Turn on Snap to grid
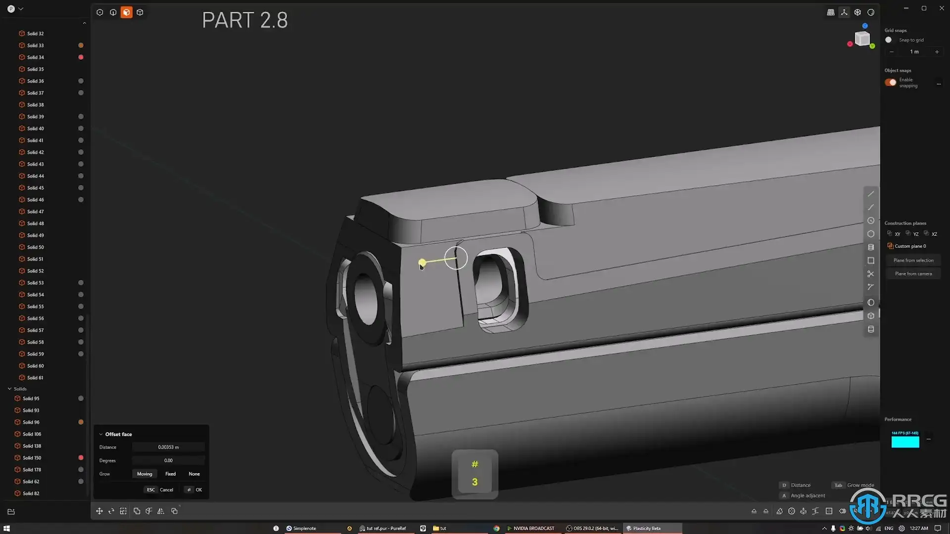Viewport: 950px width, 534px height. (889, 40)
